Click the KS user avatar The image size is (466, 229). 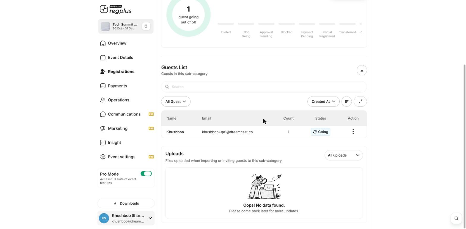point(104,218)
